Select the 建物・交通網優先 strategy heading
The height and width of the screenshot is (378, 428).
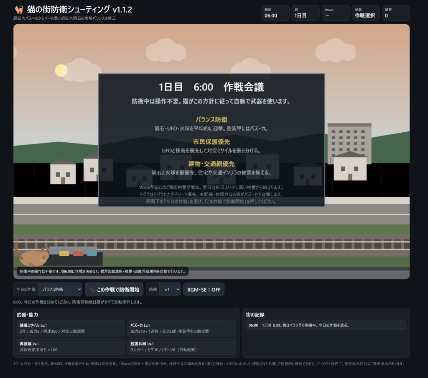(211, 164)
